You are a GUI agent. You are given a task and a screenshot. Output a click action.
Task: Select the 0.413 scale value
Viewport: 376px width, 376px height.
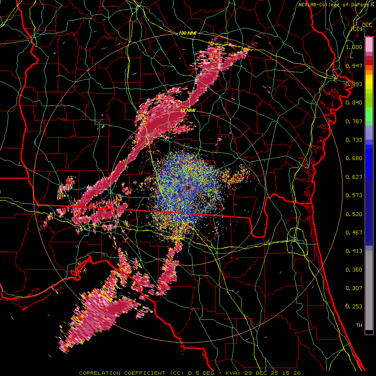coord(354,251)
